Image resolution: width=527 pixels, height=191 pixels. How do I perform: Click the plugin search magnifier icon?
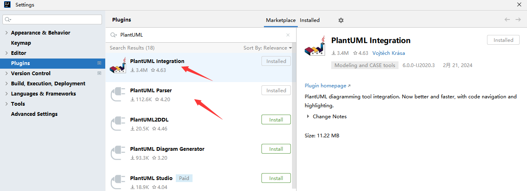pyautogui.click(x=113, y=35)
